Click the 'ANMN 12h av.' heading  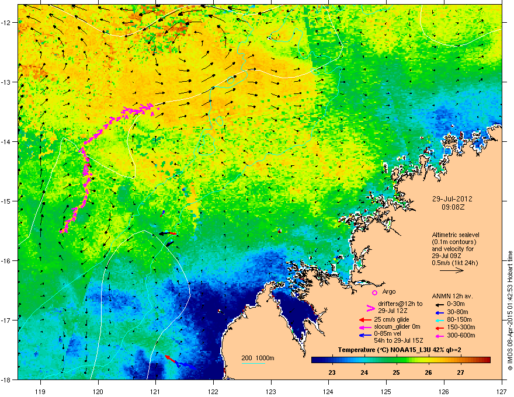452,297
